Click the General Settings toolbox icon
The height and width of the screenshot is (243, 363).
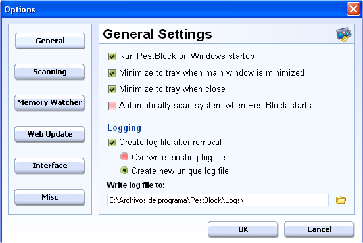click(344, 34)
